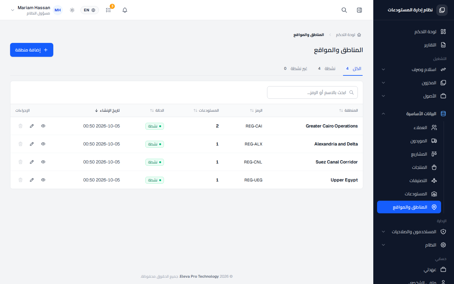Click the إضافة منطقة button
This screenshot has height=284, width=454.
(x=32, y=50)
